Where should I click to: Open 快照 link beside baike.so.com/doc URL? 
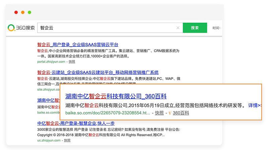click(159, 113)
